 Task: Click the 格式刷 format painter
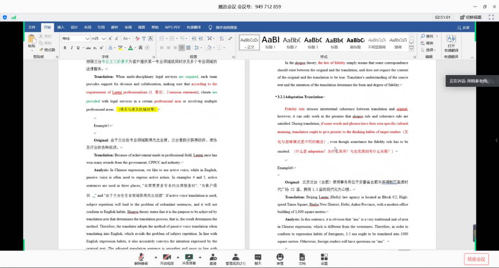click(x=47, y=50)
